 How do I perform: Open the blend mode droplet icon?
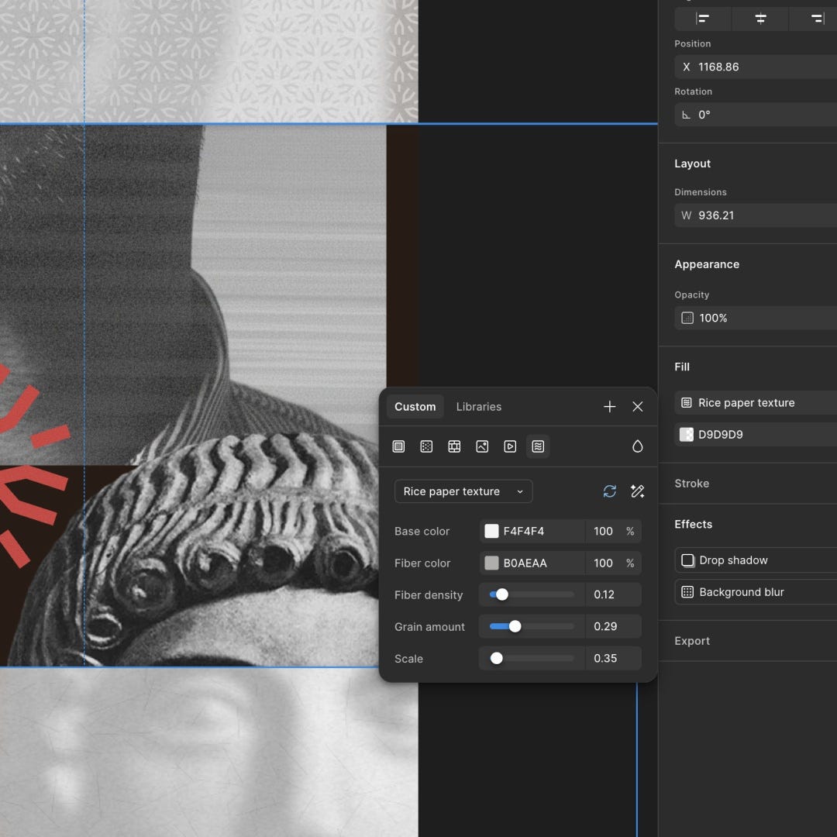(x=637, y=446)
